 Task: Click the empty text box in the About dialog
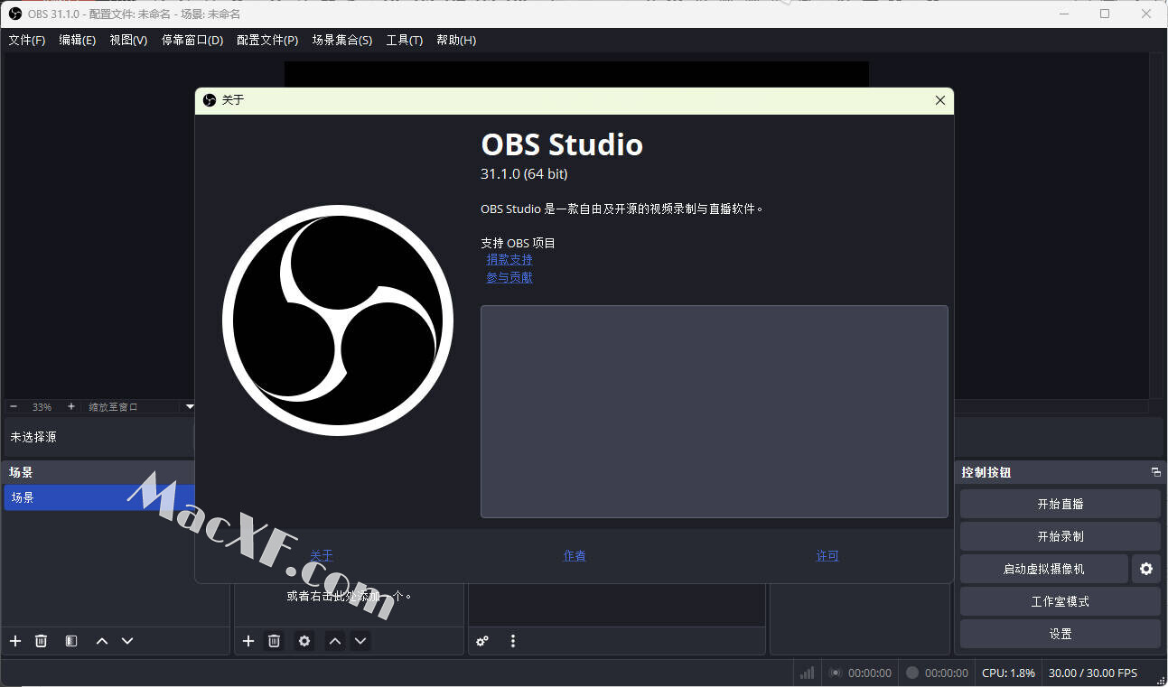[715, 412]
